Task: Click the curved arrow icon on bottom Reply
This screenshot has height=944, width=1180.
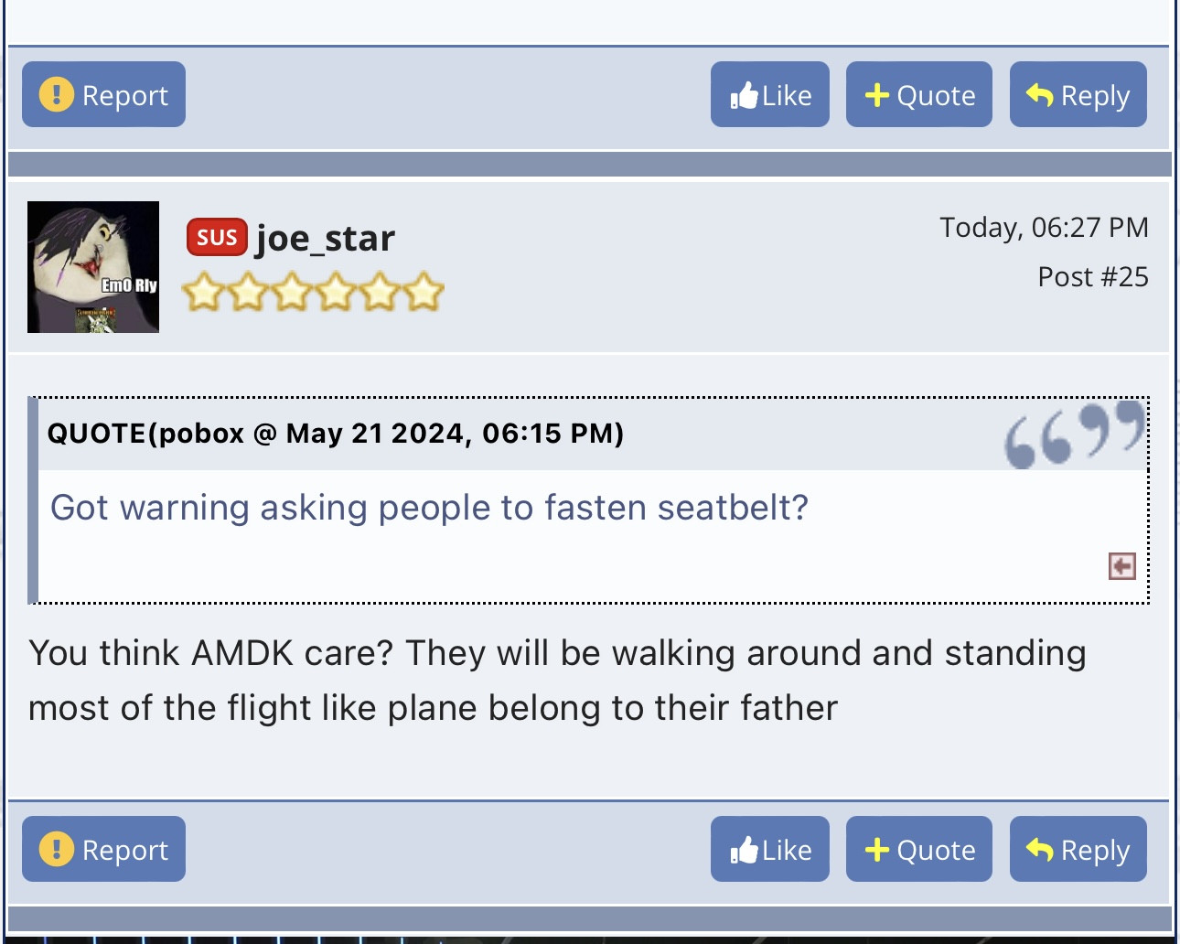Action: click(1040, 849)
